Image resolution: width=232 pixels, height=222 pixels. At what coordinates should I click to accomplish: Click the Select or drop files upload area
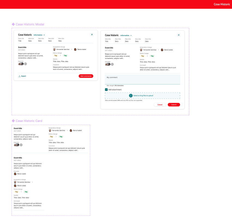click(142, 95)
